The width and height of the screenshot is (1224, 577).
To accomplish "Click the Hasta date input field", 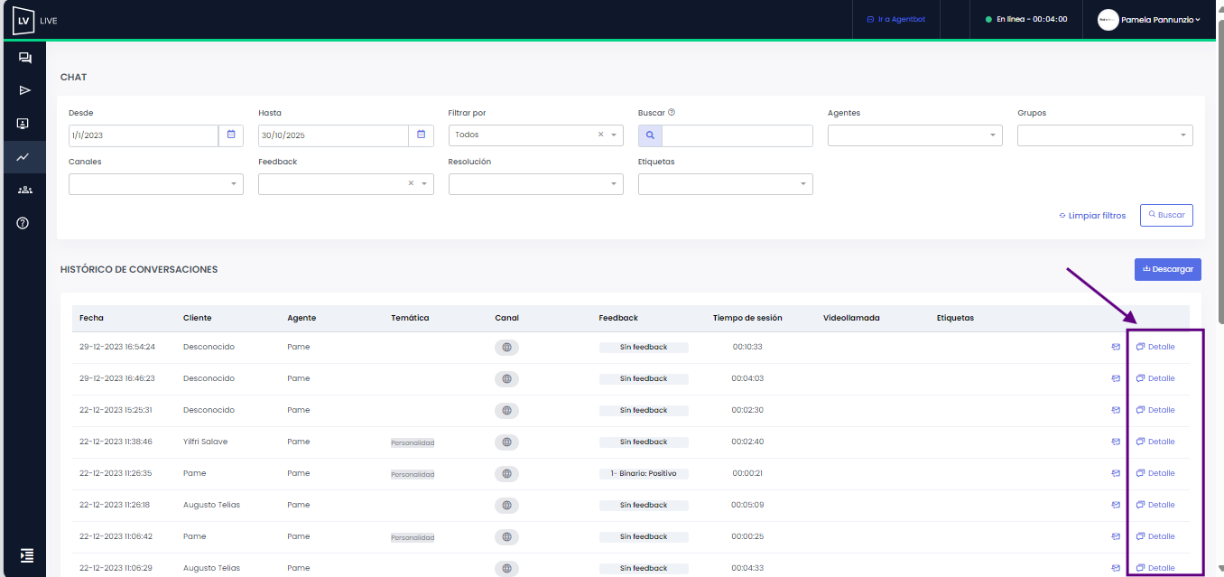I will pos(333,135).
